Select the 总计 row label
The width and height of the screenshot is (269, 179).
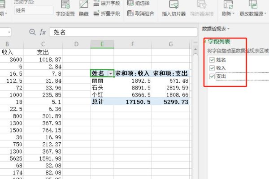(102, 102)
